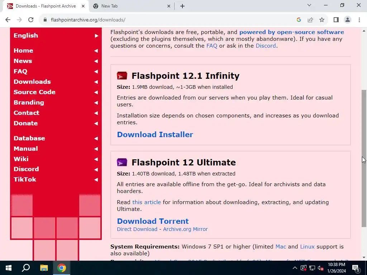Screen dimensions: 367x275
Task: Open Discord in the sidebar
Action: click(26, 169)
